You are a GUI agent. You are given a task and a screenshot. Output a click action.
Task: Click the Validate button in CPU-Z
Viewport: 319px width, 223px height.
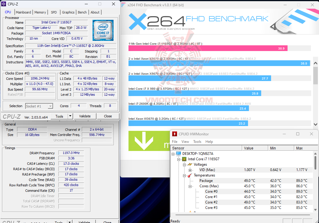coord(85,116)
